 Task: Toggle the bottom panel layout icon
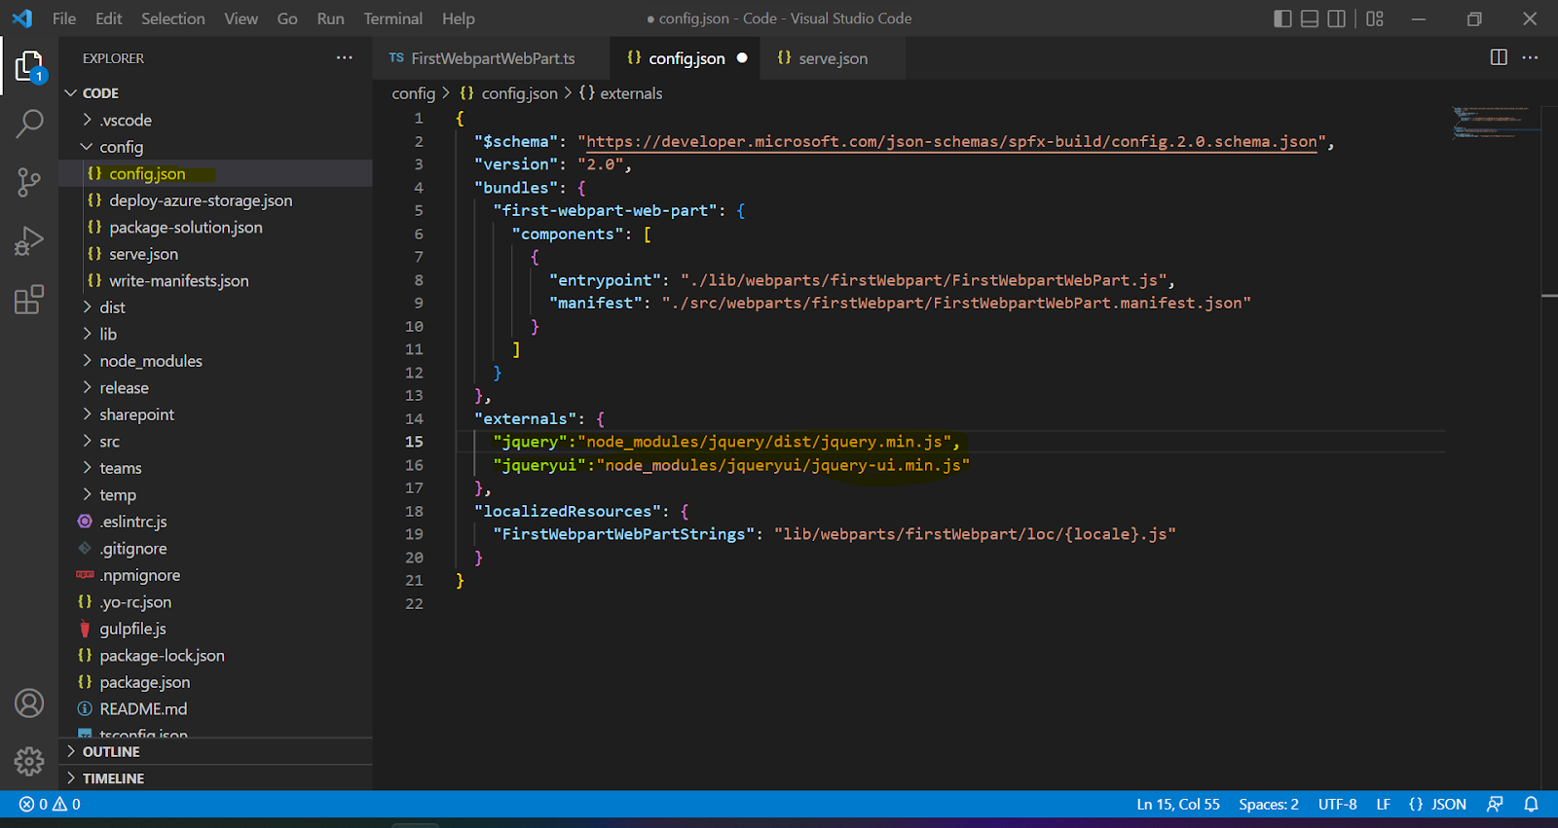[x=1310, y=18]
